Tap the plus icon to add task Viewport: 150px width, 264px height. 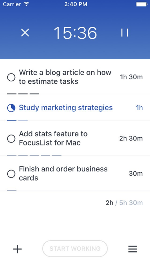(x=17, y=249)
